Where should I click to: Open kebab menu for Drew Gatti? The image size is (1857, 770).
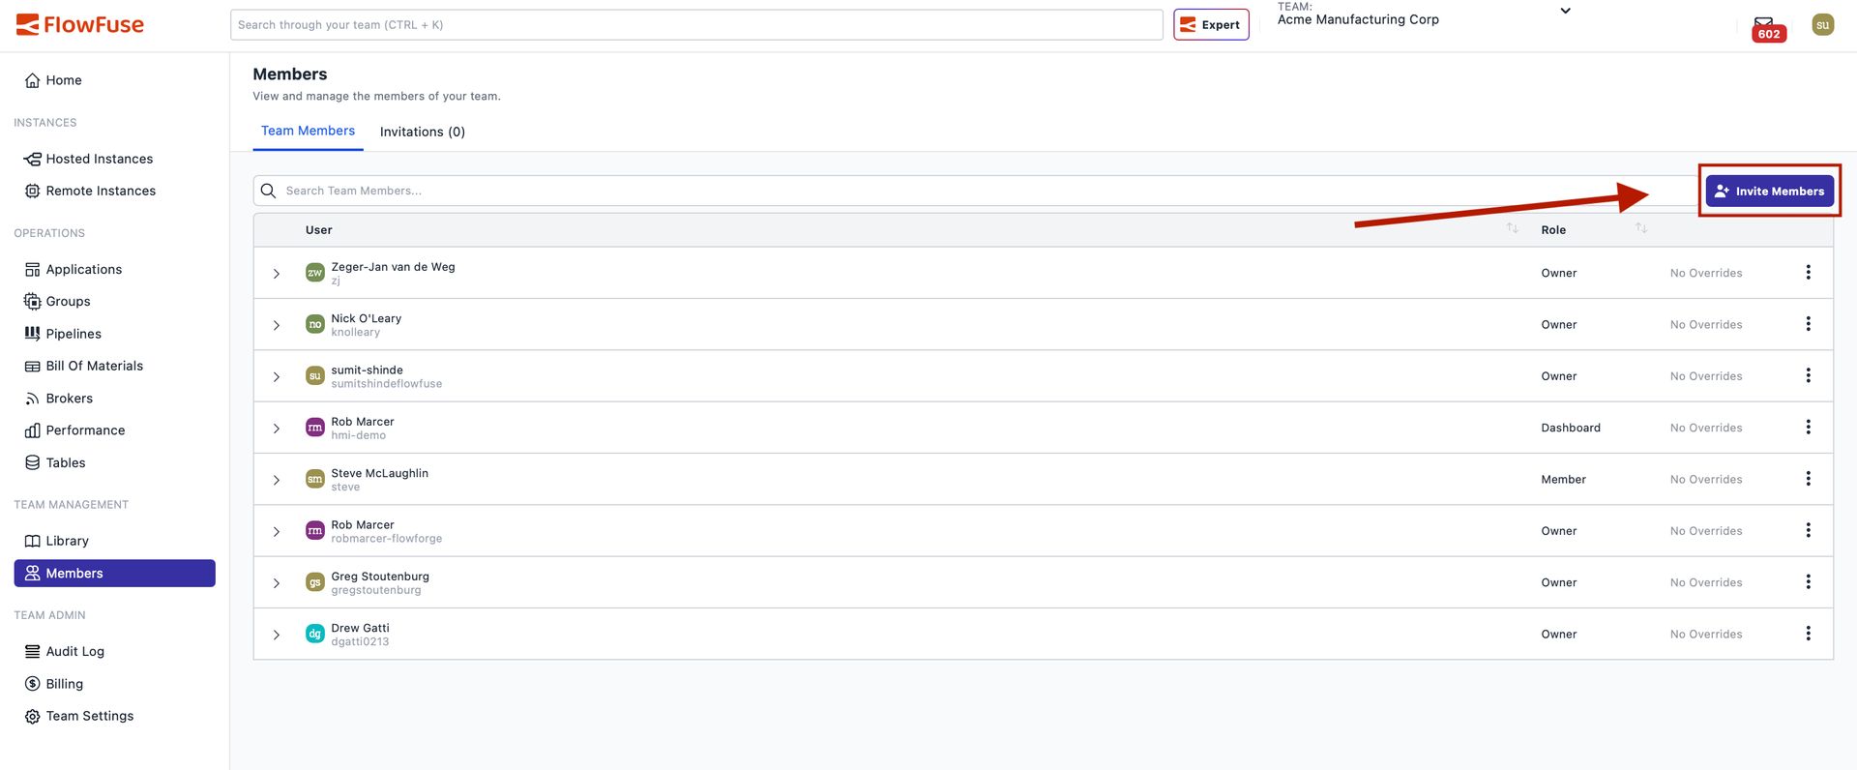[1808, 634]
